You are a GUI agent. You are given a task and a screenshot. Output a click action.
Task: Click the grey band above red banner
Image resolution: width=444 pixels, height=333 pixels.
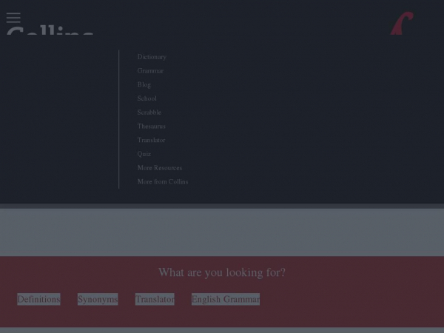click(222, 232)
